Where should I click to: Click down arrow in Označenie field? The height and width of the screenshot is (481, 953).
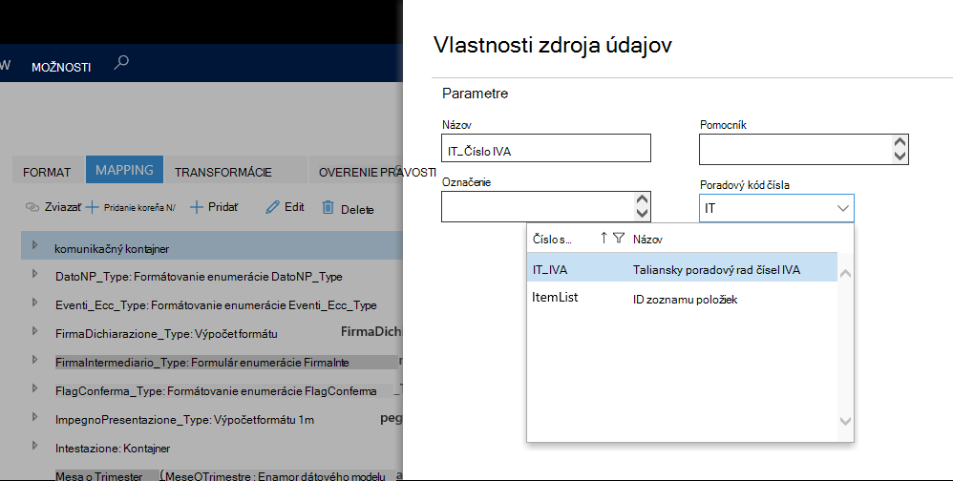642,213
